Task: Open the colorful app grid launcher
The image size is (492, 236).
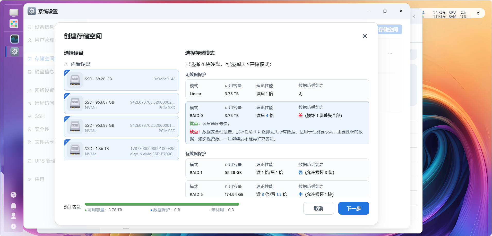Action: coord(14,24)
